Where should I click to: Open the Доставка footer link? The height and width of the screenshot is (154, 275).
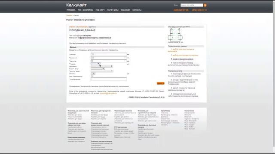[165, 117]
